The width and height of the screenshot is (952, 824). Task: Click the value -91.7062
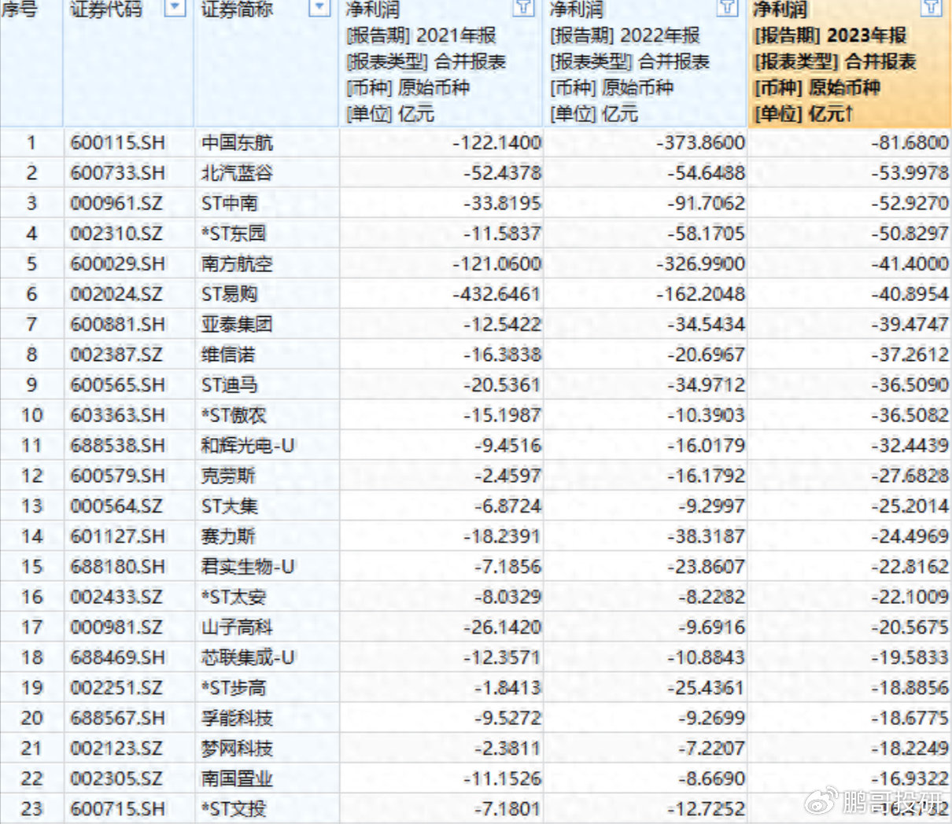click(706, 203)
